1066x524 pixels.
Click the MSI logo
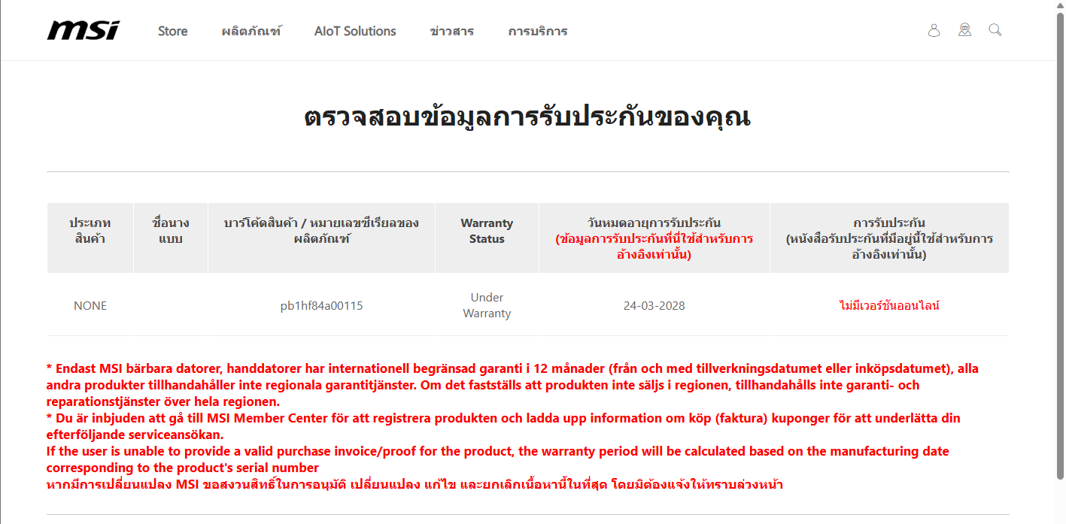[x=83, y=30]
